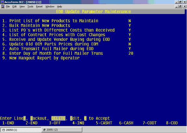Open the Tools menu

pos(30,6)
